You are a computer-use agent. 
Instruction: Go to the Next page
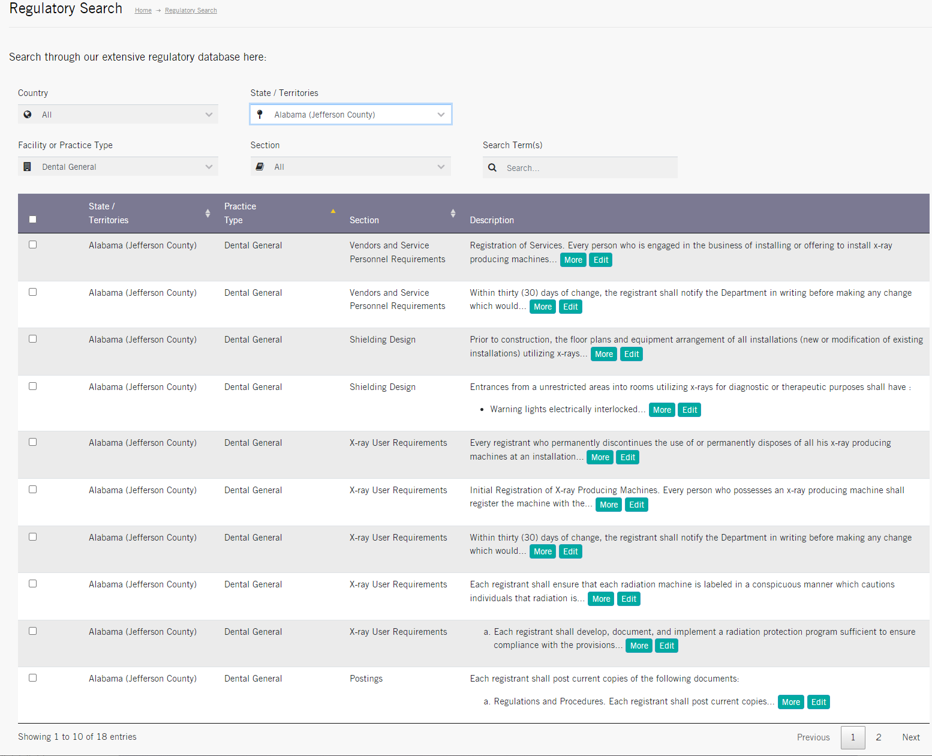click(911, 737)
